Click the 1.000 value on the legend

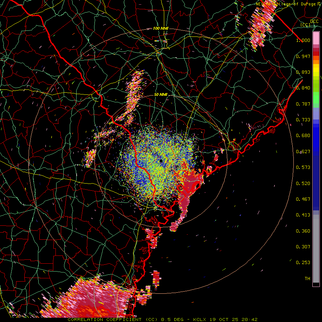(x=303, y=40)
